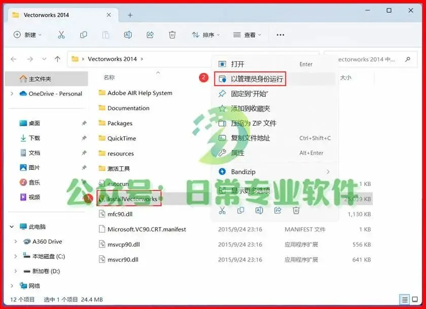Viewport: 426px width, 309px height.
Task: Close the Vectorworks 2014 tab
Action: point(109,15)
